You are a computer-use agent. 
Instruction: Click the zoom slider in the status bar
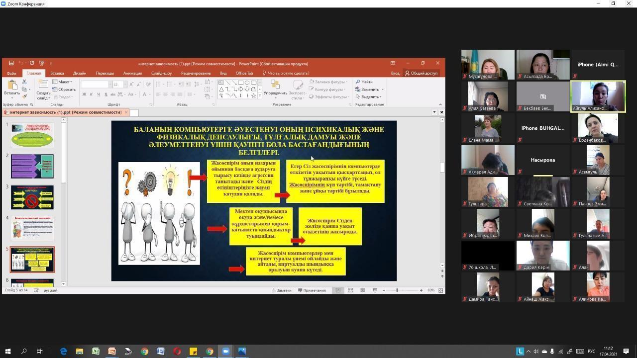tap(397, 290)
